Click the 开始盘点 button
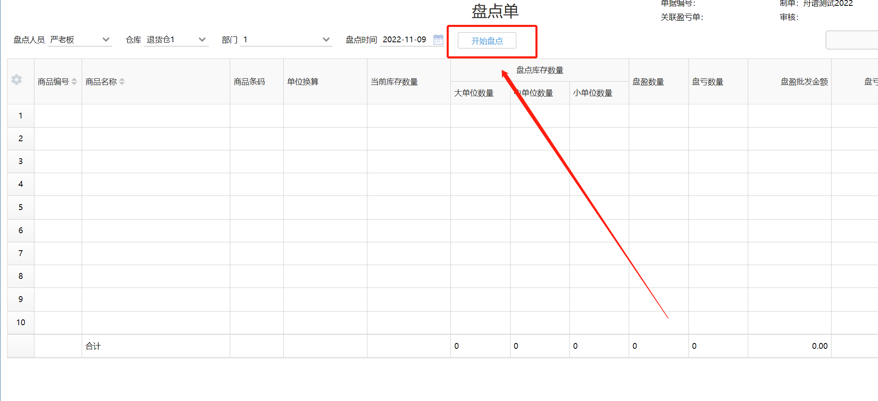 [x=487, y=41]
